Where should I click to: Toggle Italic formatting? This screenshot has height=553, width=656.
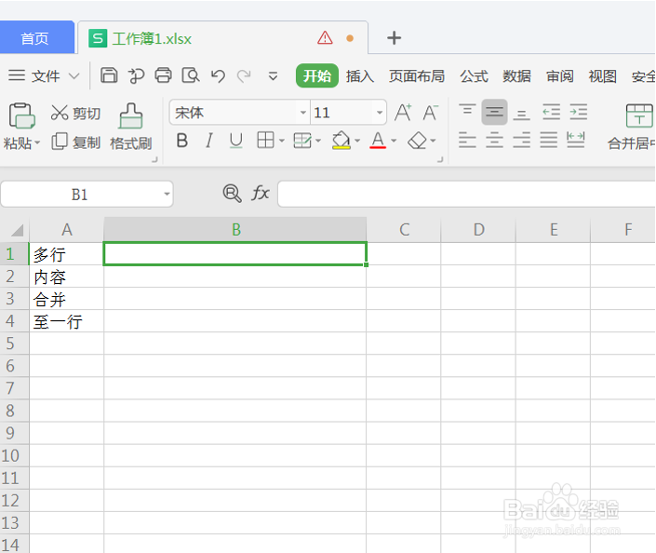[x=209, y=141]
